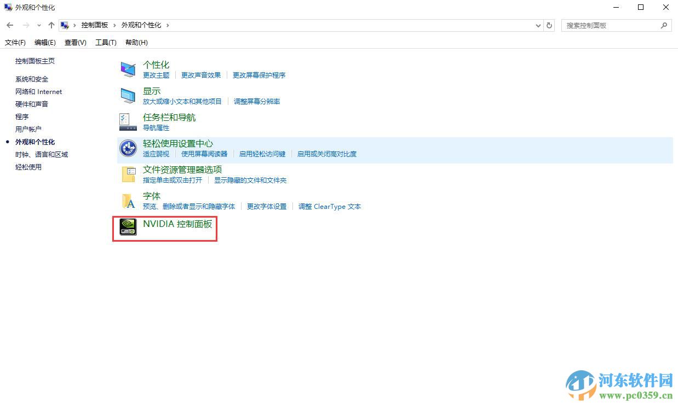Select the 系统和安全 sidebar category
The image size is (678, 409).
coord(32,79)
